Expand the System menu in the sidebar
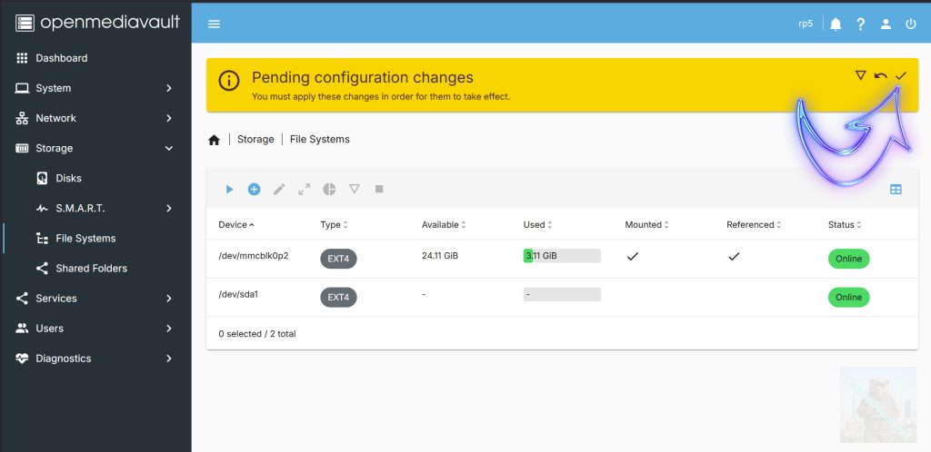931x452 pixels. pos(95,88)
